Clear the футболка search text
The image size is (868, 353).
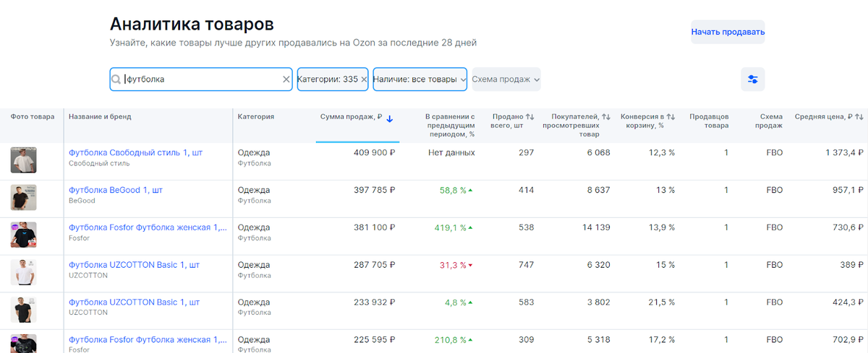[286, 79]
